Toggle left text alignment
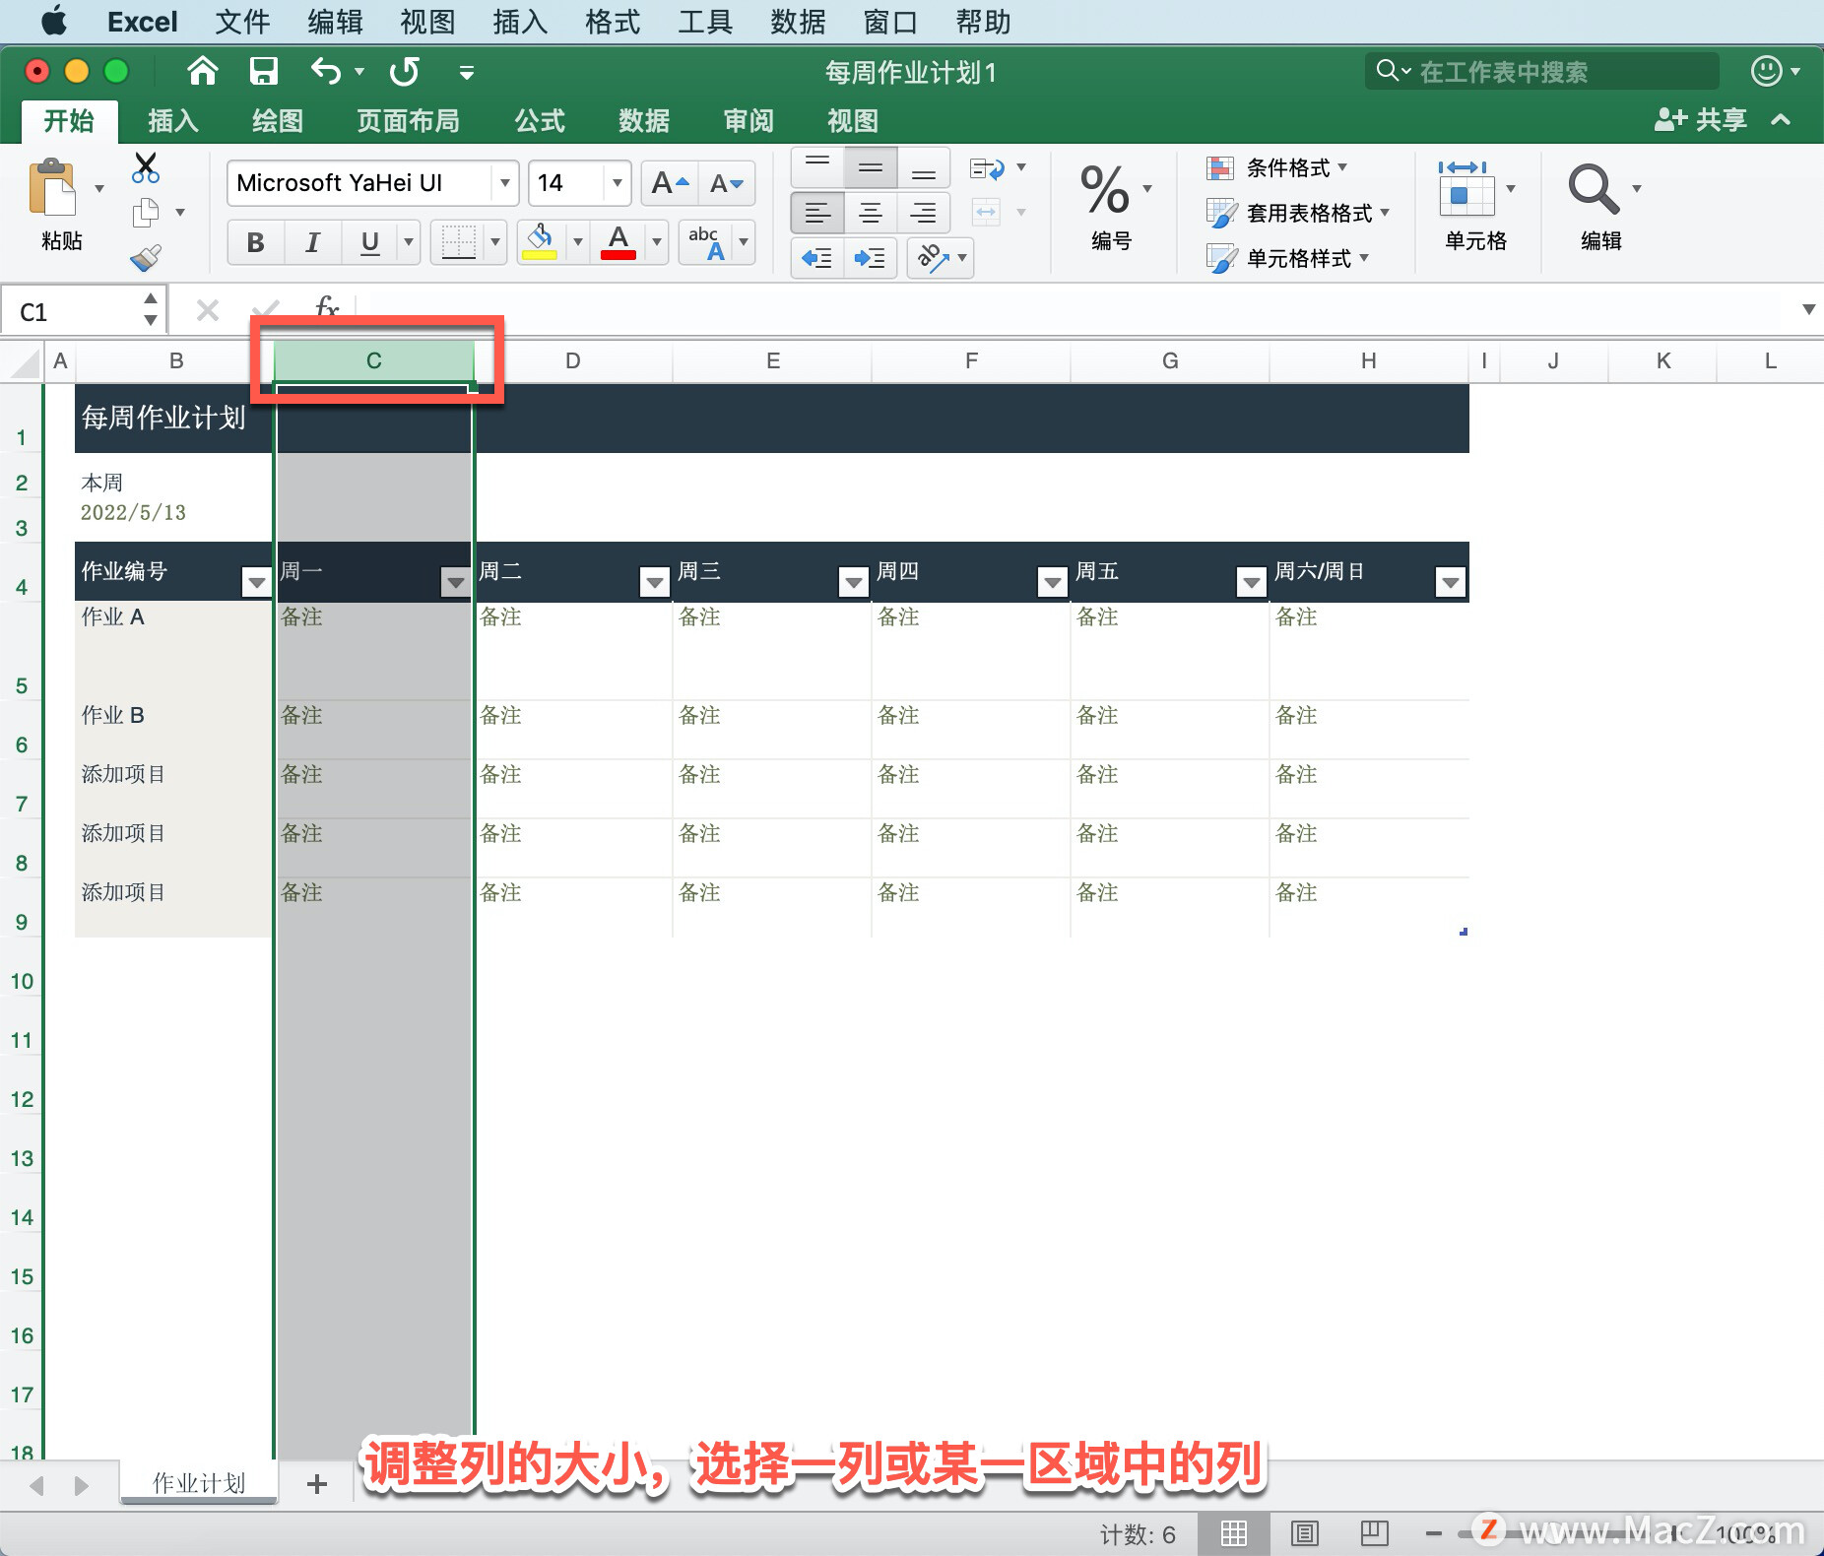This screenshot has width=1824, height=1556. click(x=817, y=213)
